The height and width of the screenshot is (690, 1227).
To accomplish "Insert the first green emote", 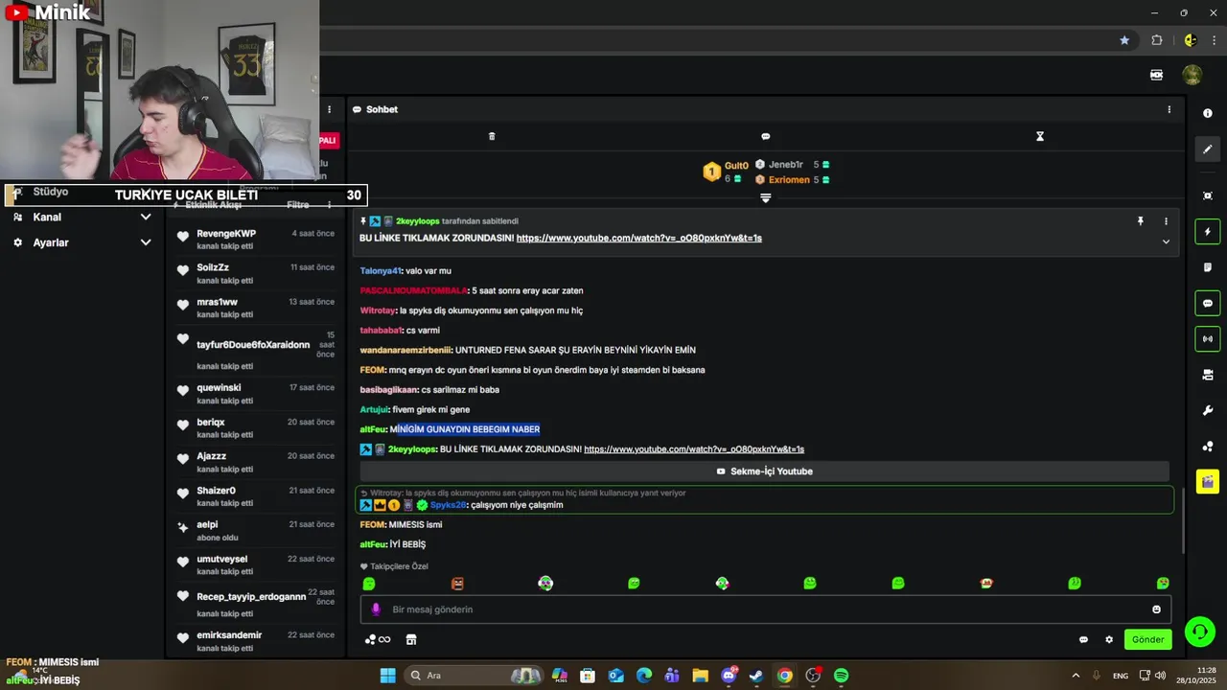I will [x=369, y=584].
